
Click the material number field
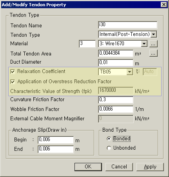pyautogui.click(x=87, y=44)
